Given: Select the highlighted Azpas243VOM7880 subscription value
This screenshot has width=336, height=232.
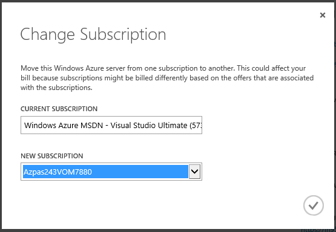Looking at the screenshot, I should coord(58,172).
